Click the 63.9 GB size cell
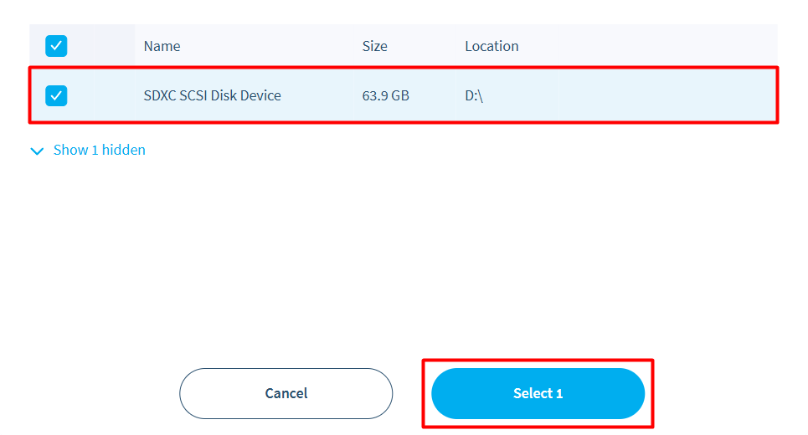Screen dimensions: 808x435 [x=385, y=95]
